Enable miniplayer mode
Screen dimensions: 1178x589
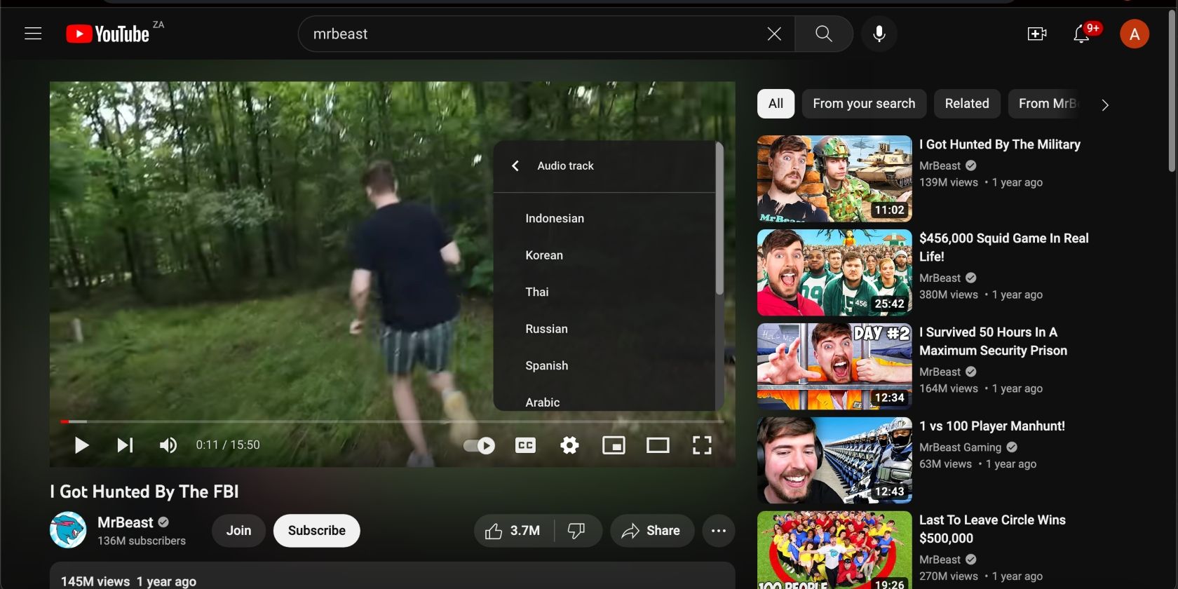pos(614,445)
